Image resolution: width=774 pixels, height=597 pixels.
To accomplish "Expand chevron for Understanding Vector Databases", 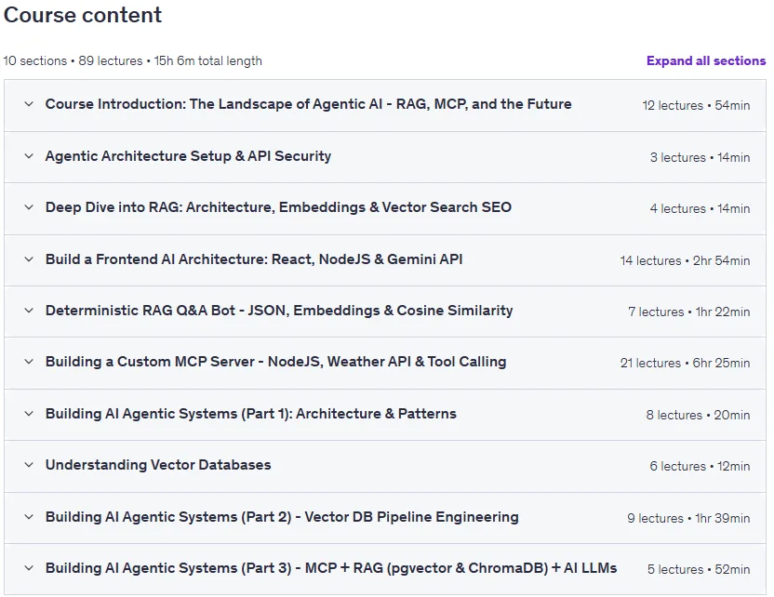I will click(x=29, y=465).
